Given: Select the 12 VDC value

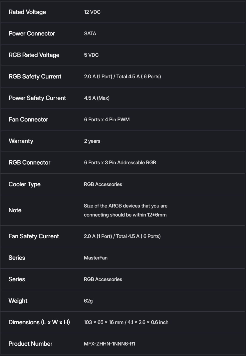Looking at the screenshot, I should tap(92, 12).
